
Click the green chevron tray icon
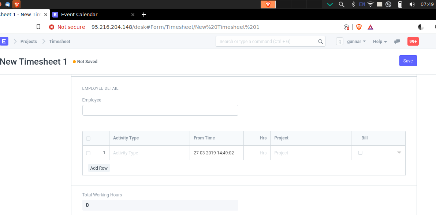pos(330,4)
